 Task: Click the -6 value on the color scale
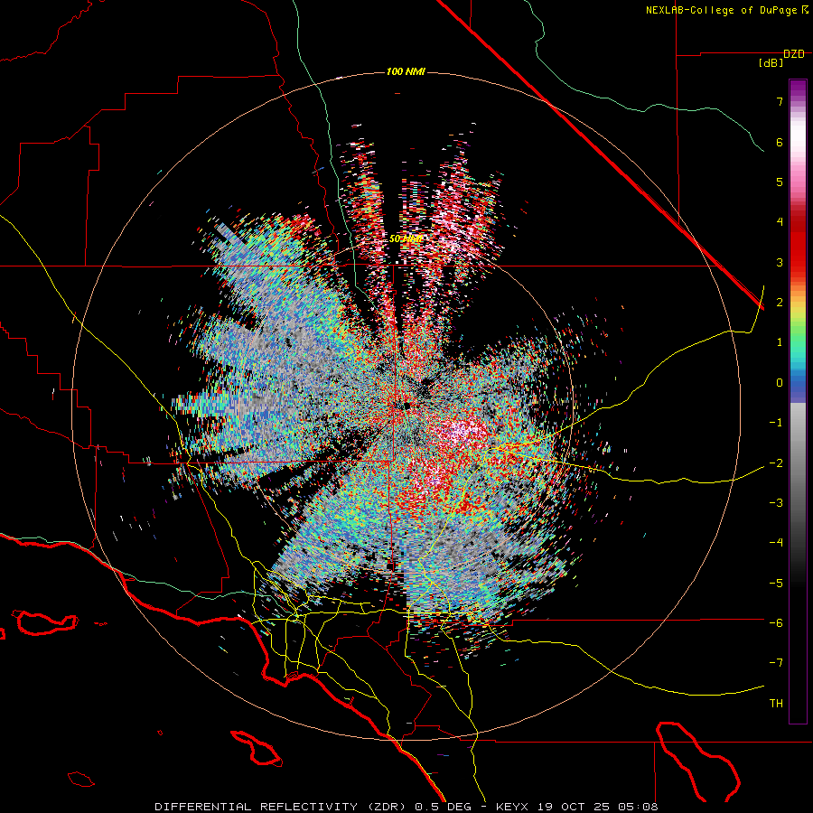[x=776, y=623]
